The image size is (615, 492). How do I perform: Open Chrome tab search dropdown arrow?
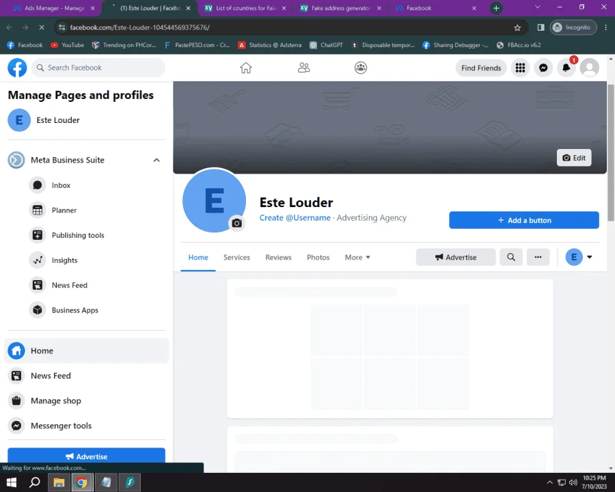538,8
